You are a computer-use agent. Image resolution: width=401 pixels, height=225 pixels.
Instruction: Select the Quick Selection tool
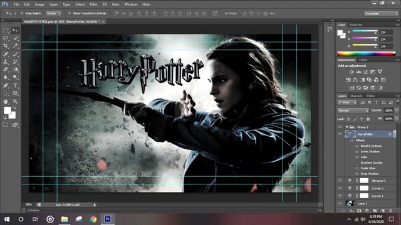point(15,38)
